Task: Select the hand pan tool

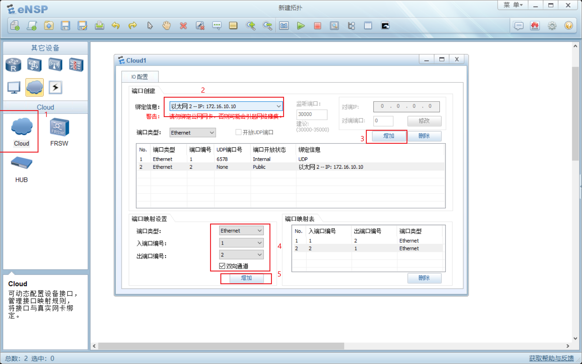Action: [166, 26]
